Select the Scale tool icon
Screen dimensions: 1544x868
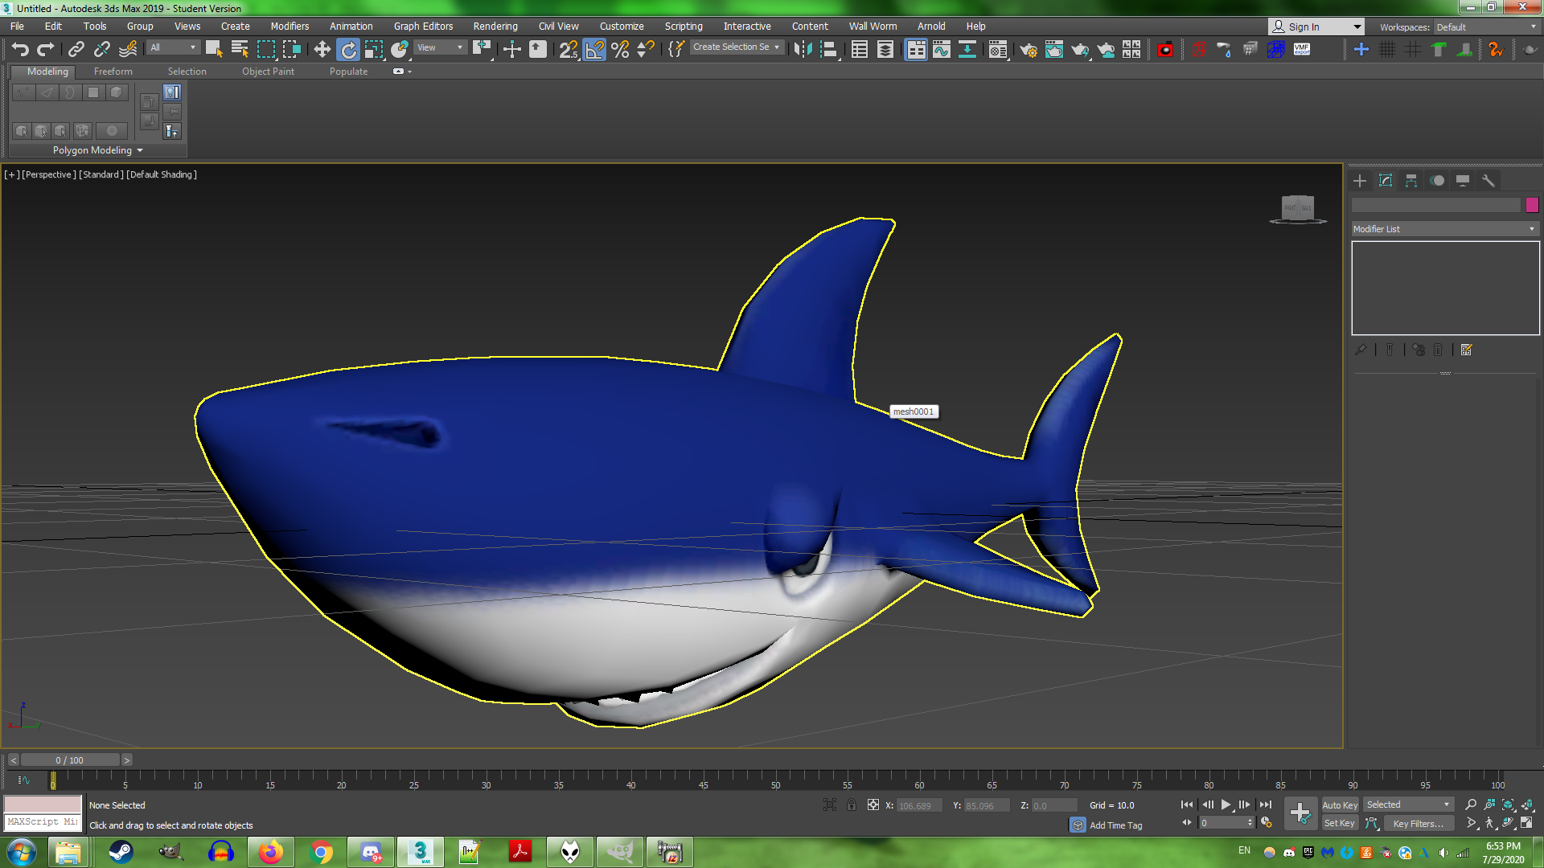tap(374, 50)
